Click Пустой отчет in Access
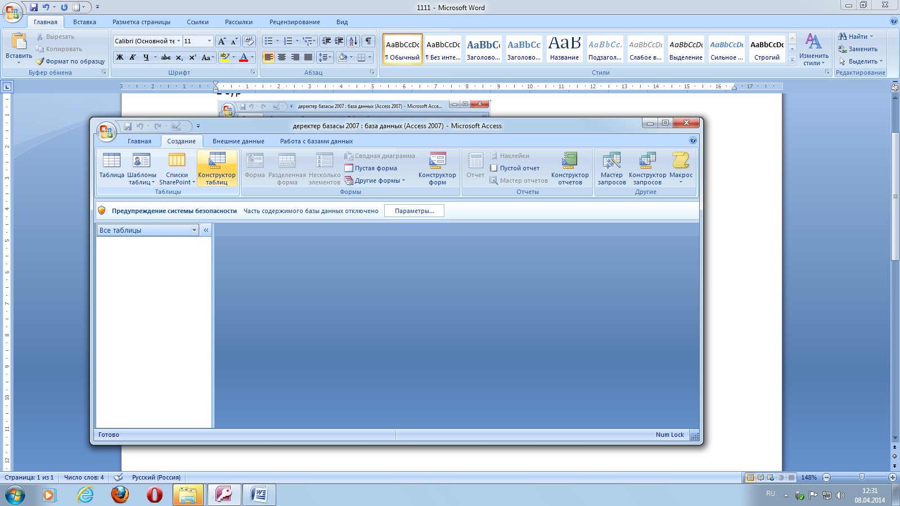This screenshot has width=900, height=506. pos(515,168)
